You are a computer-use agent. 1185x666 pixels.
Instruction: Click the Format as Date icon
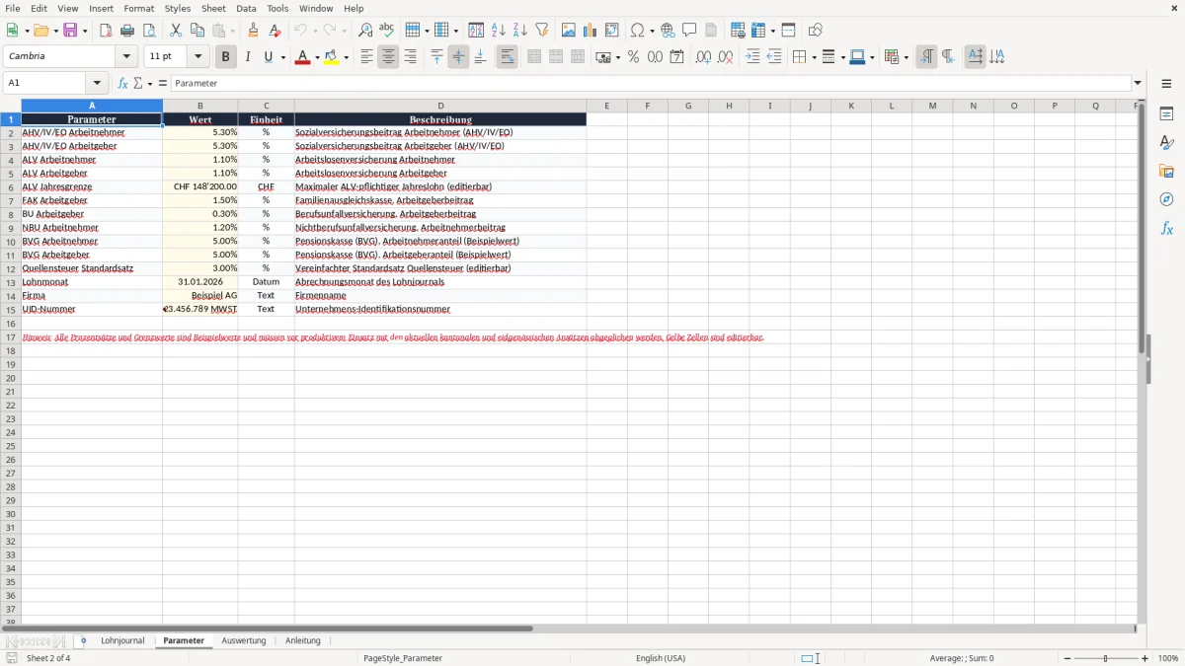(x=676, y=57)
